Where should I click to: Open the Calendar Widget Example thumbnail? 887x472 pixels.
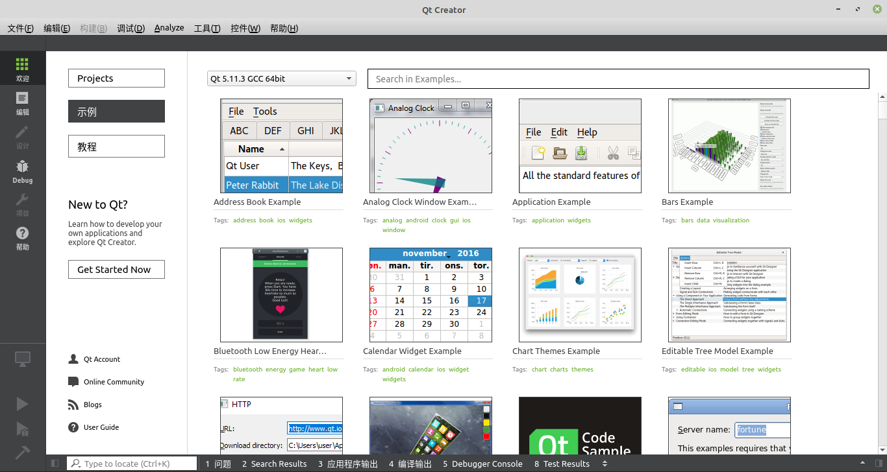click(x=431, y=295)
